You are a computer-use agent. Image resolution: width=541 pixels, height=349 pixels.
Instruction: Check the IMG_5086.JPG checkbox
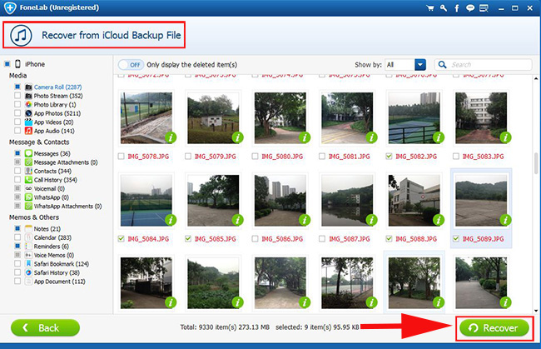point(255,238)
